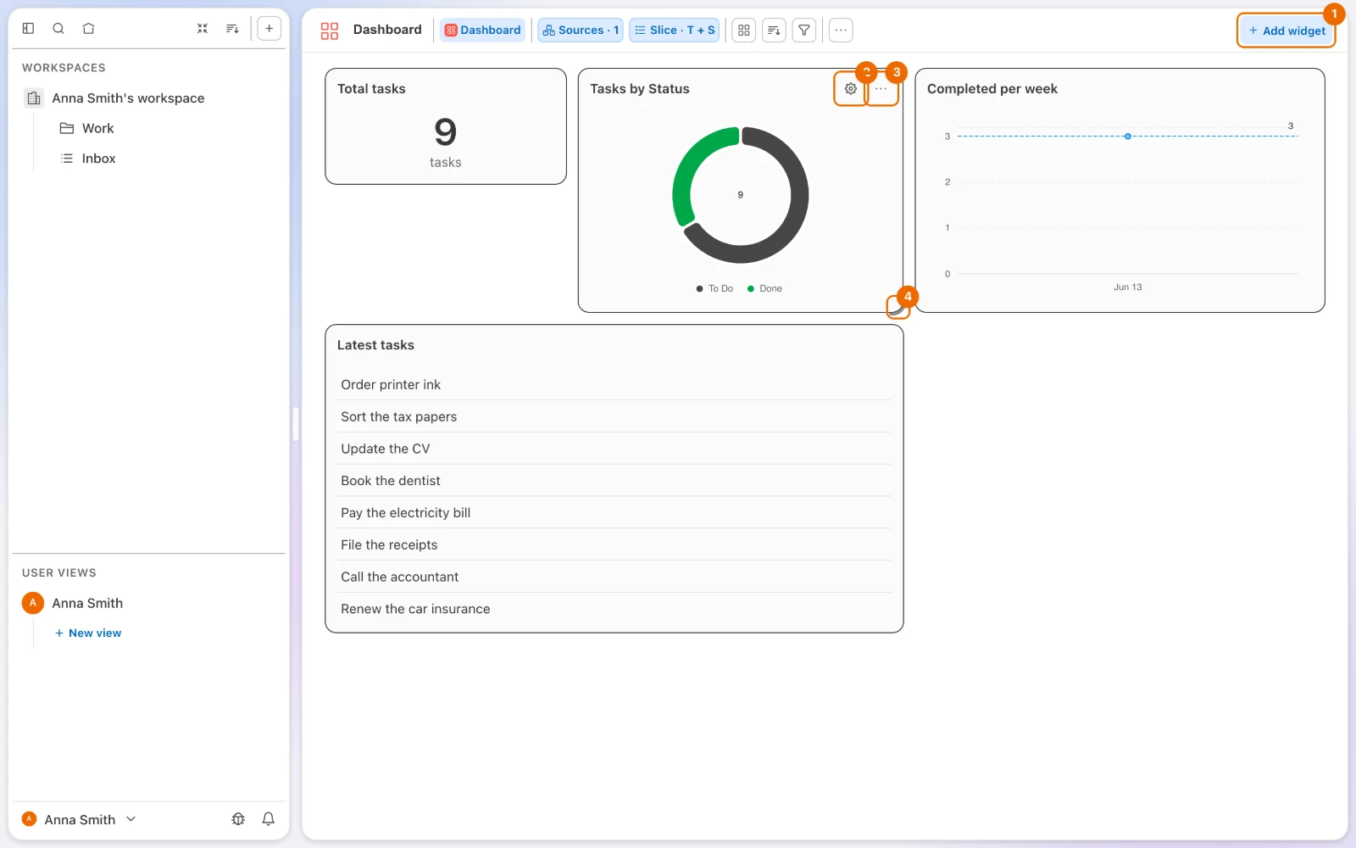Toggle the Done legend entry
Image resolution: width=1356 pixels, height=848 pixels.
[764, 288]
